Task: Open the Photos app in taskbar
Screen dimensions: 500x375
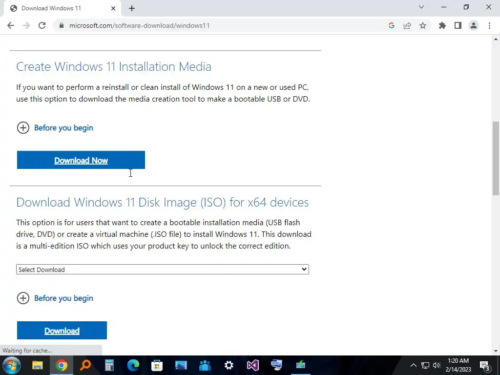Action: [181, 365]
